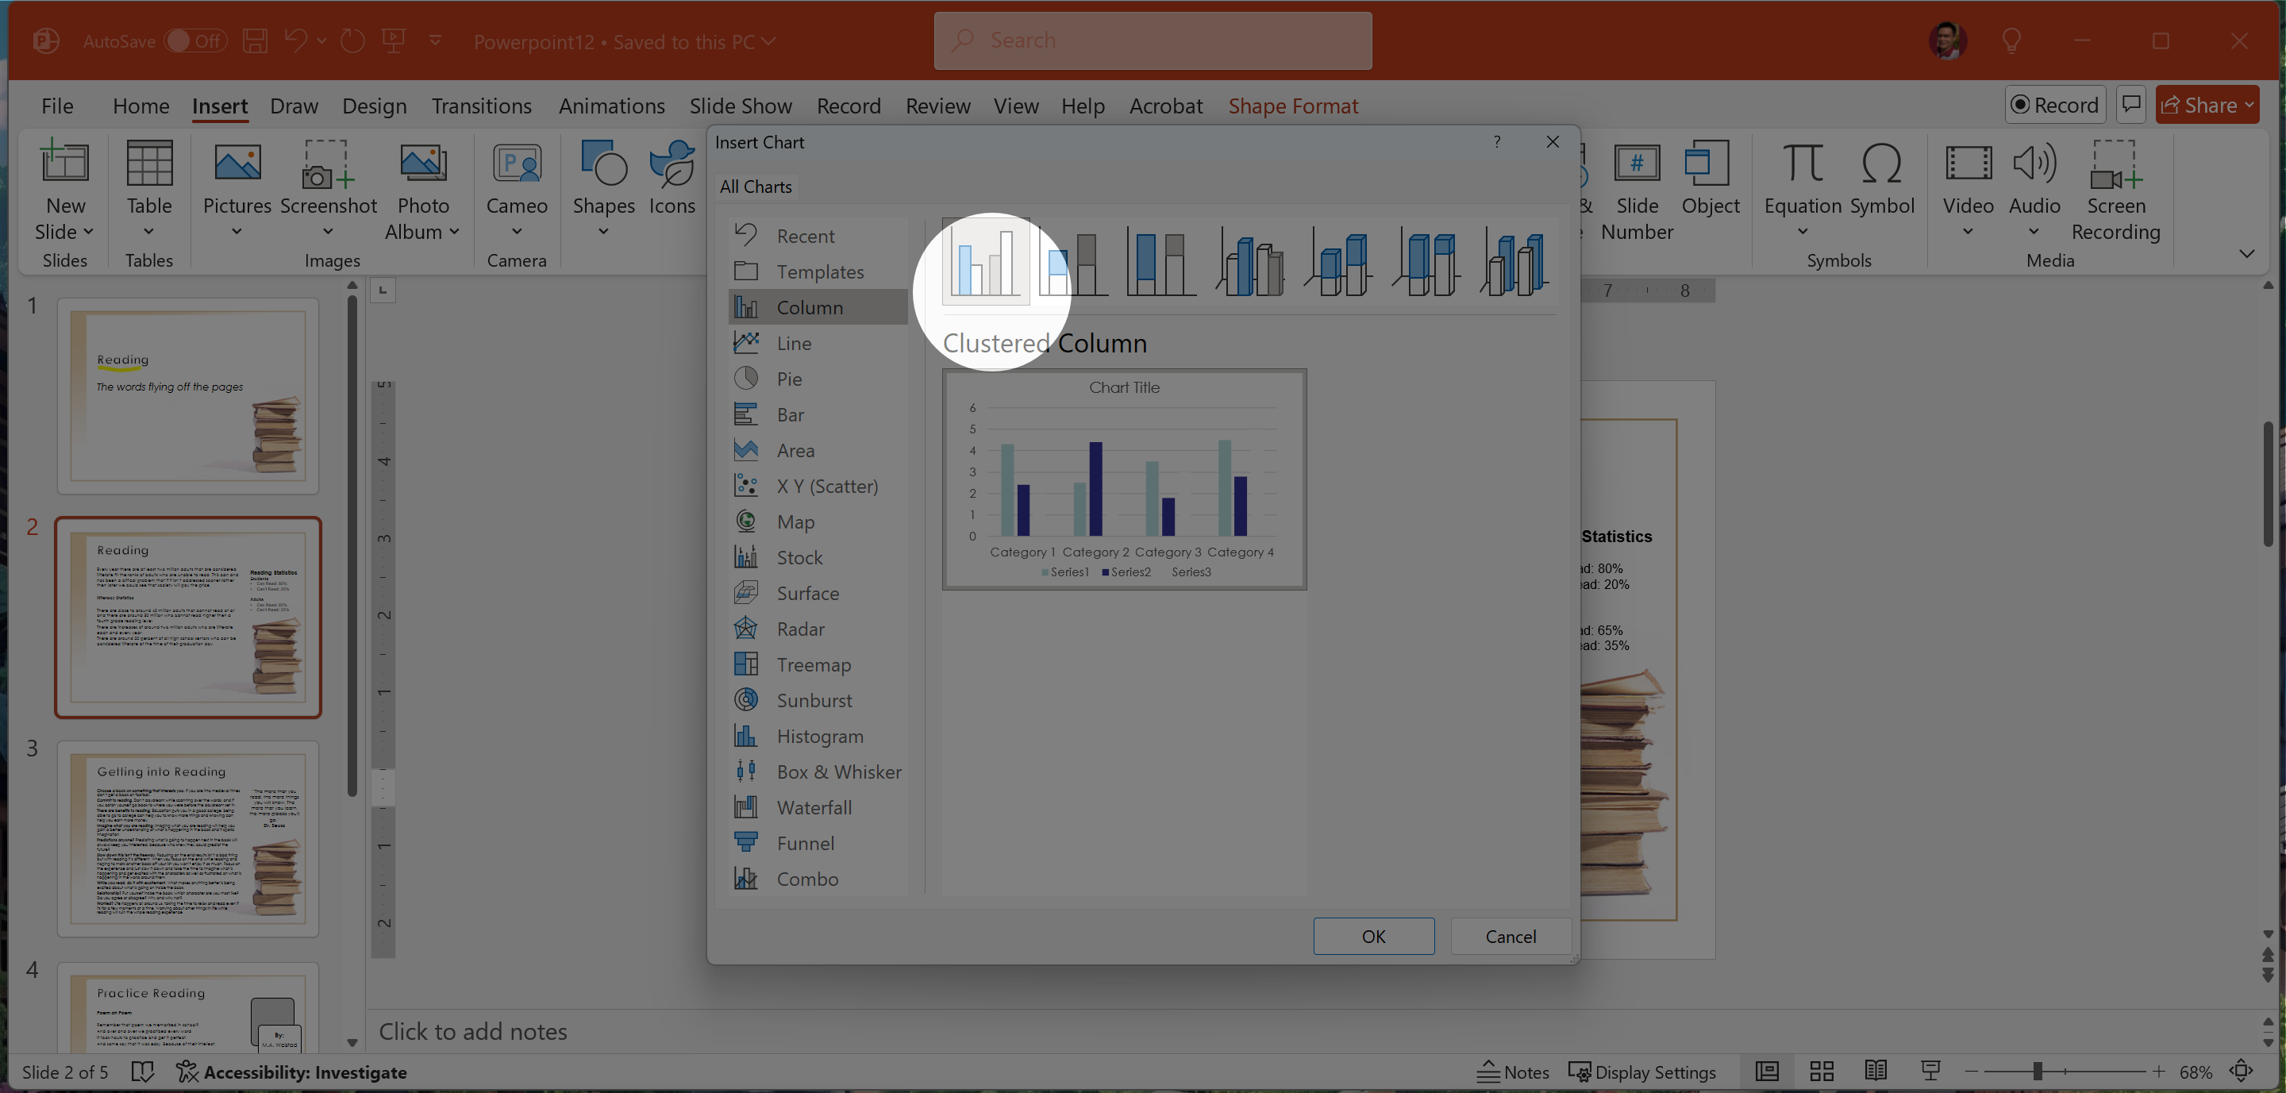Select the Stacked Column chart subtype
Viewport: 2286px width, 1093px height.
click(1074, 263)
